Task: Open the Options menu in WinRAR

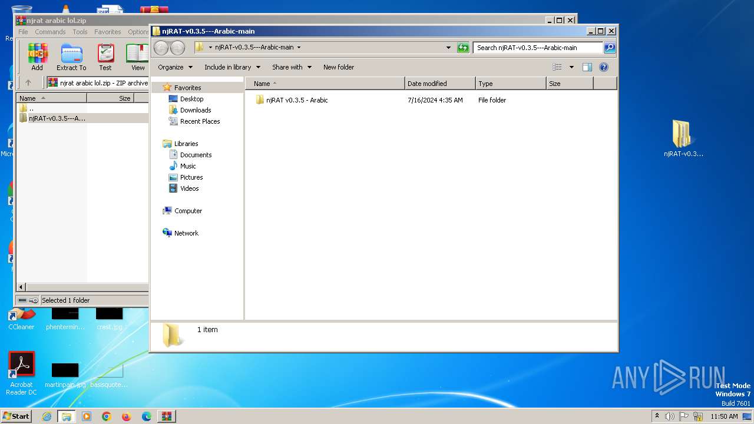Action: pyautogui.click(x=138, y=32)
